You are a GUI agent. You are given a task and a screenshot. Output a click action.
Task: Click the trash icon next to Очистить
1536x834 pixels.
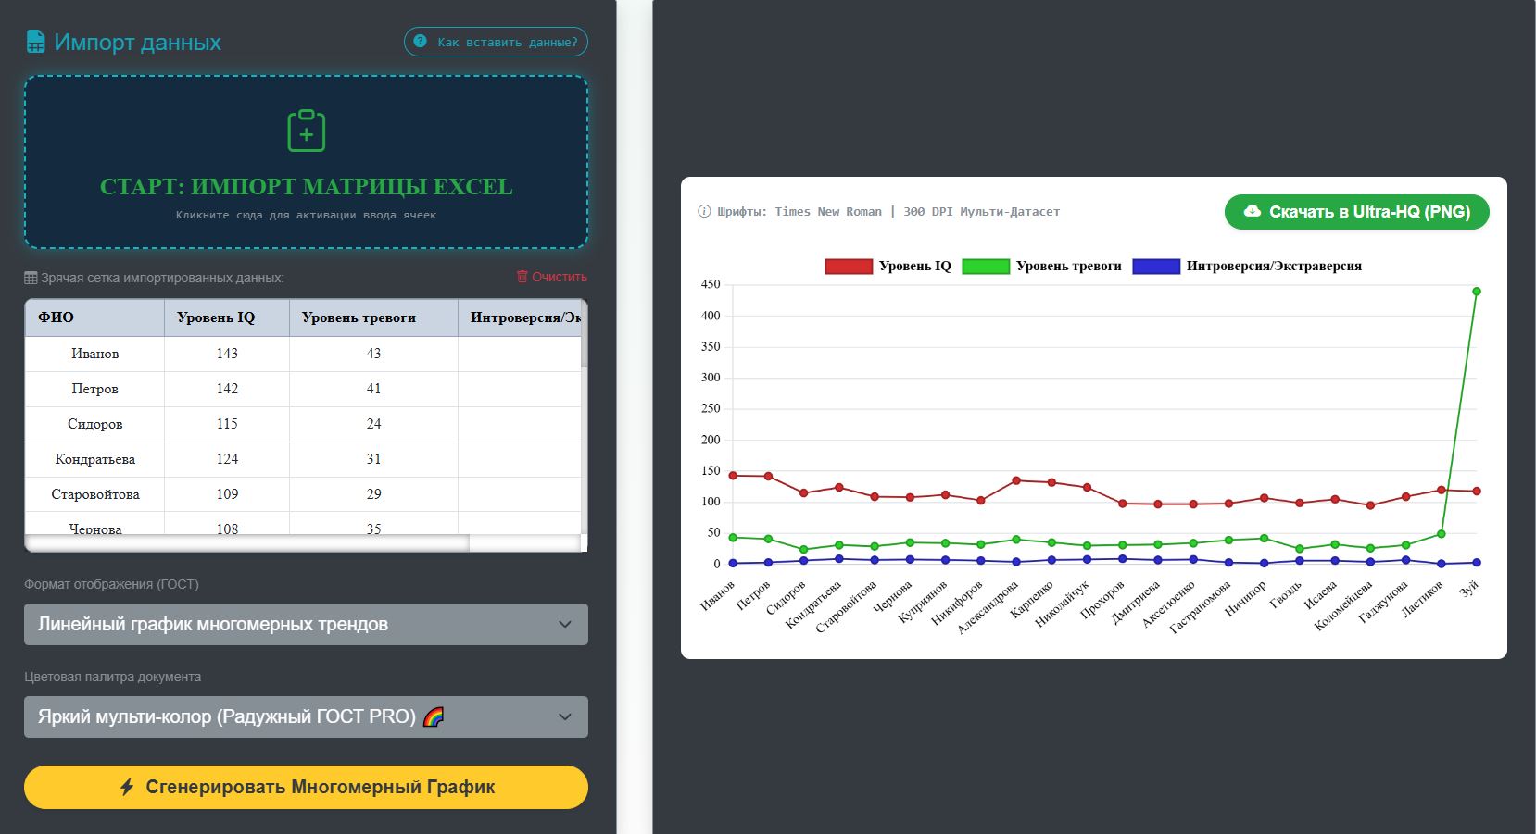522,277
